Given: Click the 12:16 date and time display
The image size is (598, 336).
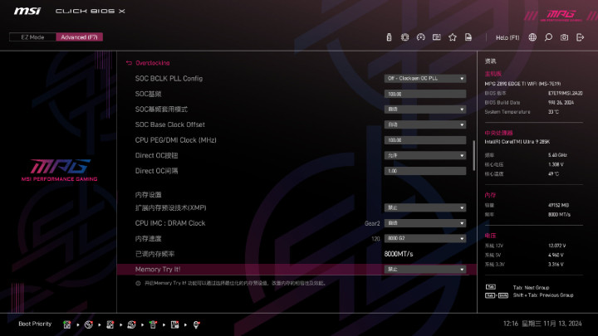Looking at the screenshot, I should (542, 324).
